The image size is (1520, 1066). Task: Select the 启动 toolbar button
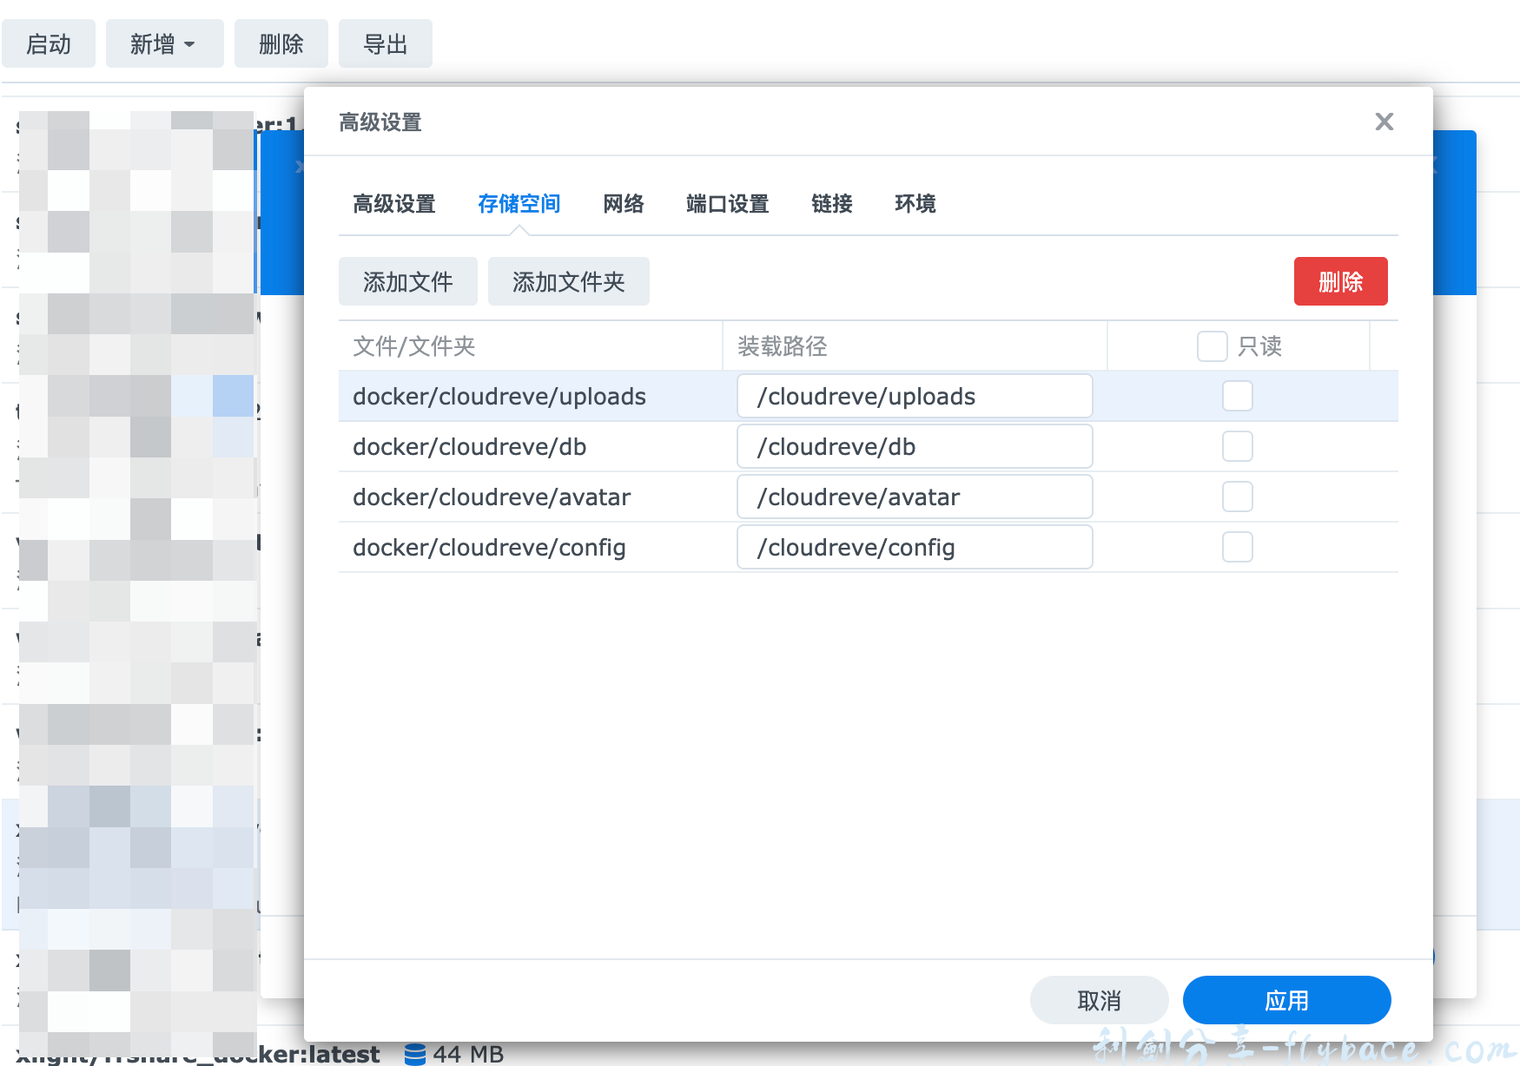coord(49,43)
